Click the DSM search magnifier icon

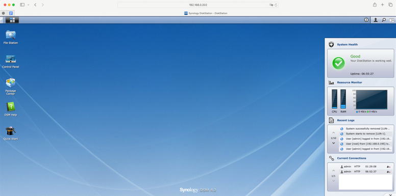click(x=384, y=20)
